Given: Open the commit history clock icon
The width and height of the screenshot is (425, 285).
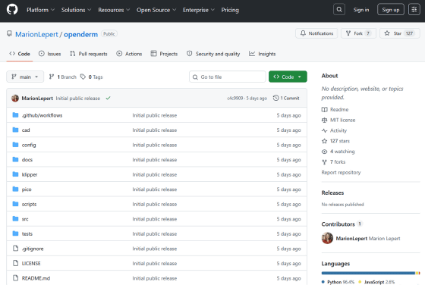Looking at the screenshot, I should tap(275, 98).
